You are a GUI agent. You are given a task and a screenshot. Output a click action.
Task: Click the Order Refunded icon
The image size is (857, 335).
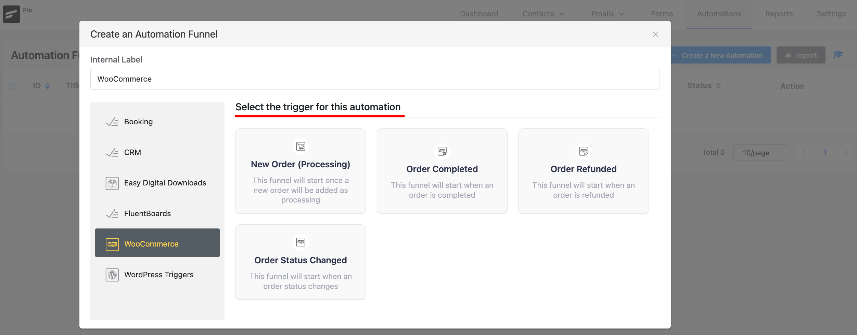click(x=584, y=151)
